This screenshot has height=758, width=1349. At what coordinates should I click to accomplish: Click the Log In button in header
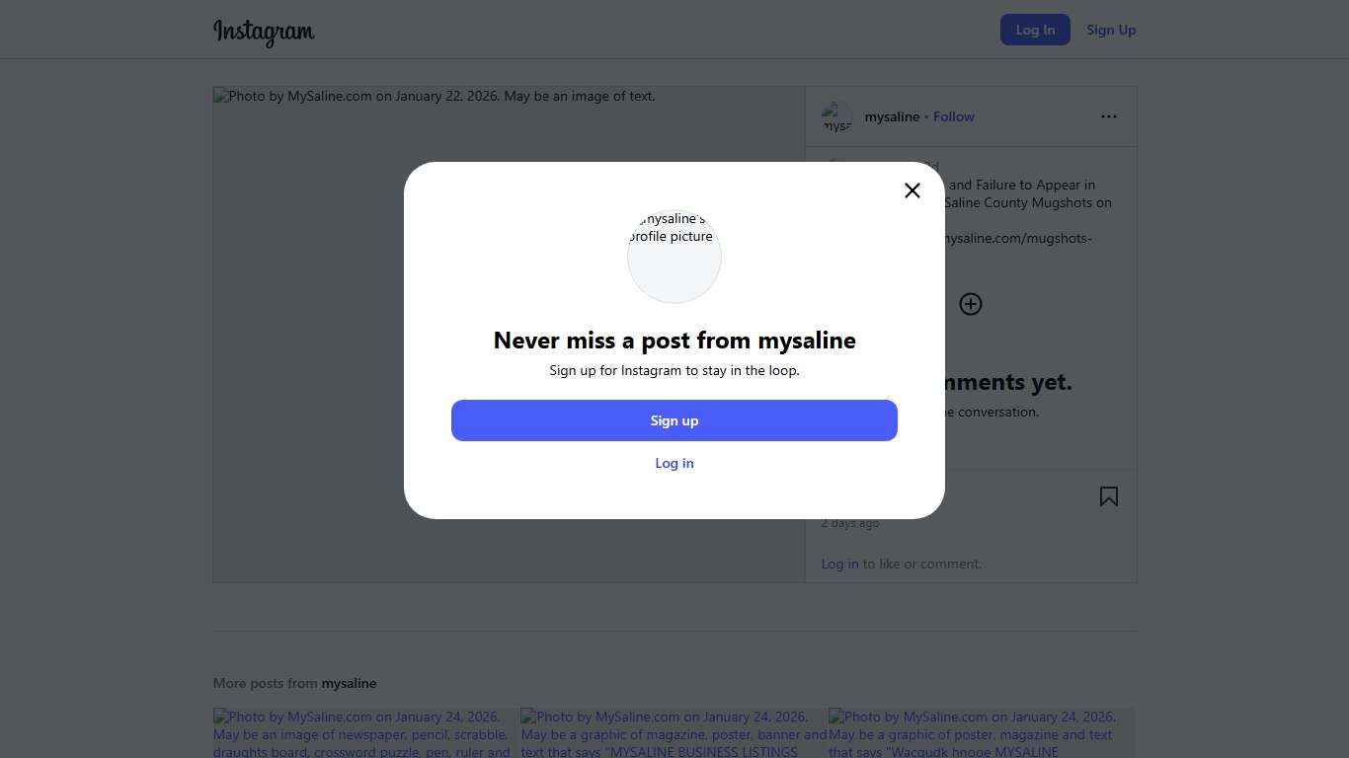coord(1035,30)
